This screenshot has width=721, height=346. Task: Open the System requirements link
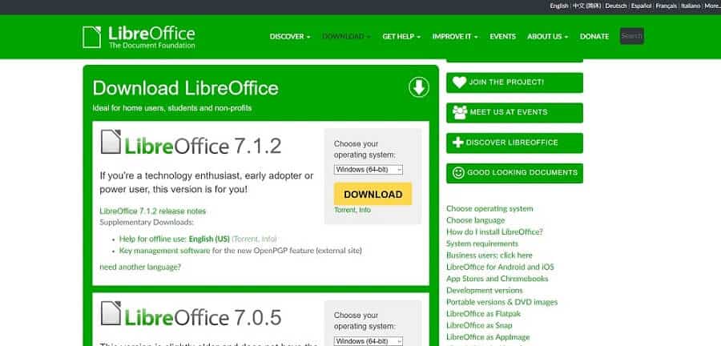[x=482, y=243]
